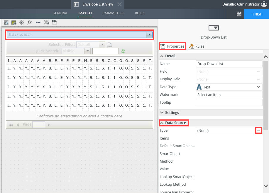The height and width of the screenshot is (193, 269).
Task: Switch to the Parameters tab
Action: click(x=113, y=13)
